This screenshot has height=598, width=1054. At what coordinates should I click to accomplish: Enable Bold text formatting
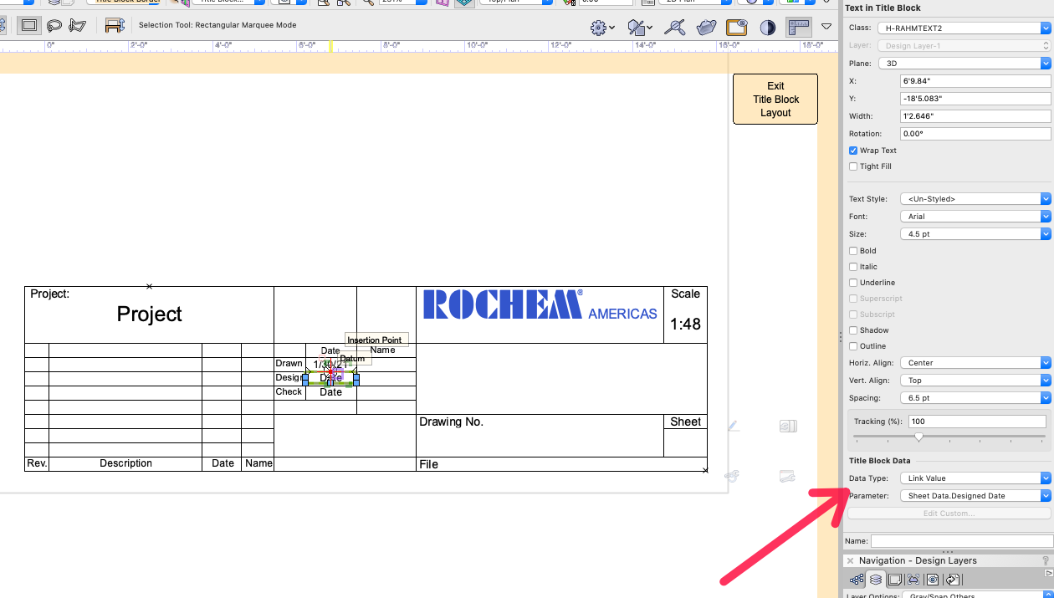(854, 250)
